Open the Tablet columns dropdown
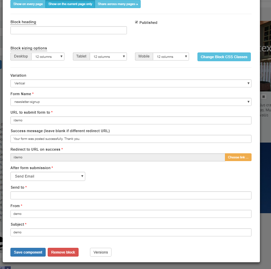Image resolution: width=271 pixels, height=269 pixels. (x=108, y=56)
